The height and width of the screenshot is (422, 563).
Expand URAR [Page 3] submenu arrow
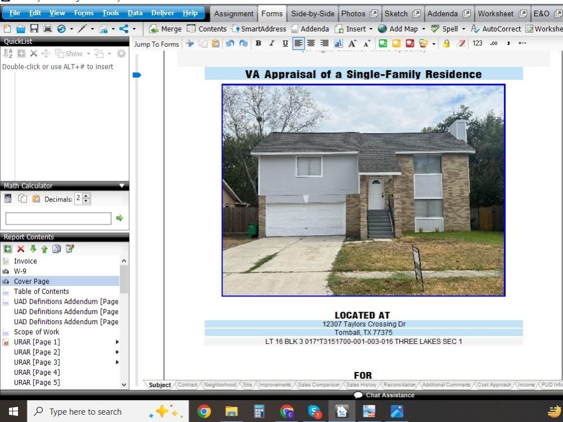pos(117,362)
